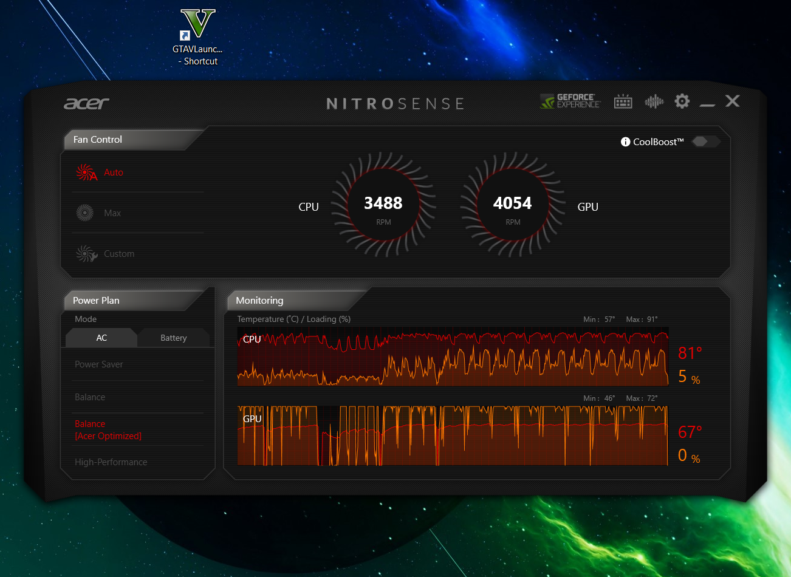This screenshot has width=791, height=577.
Task: Click the CoolBoost info icon
Action: tap(625, 142)
